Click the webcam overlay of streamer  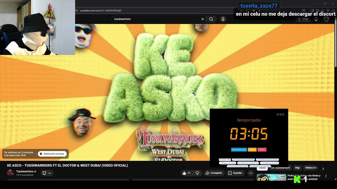37,27
